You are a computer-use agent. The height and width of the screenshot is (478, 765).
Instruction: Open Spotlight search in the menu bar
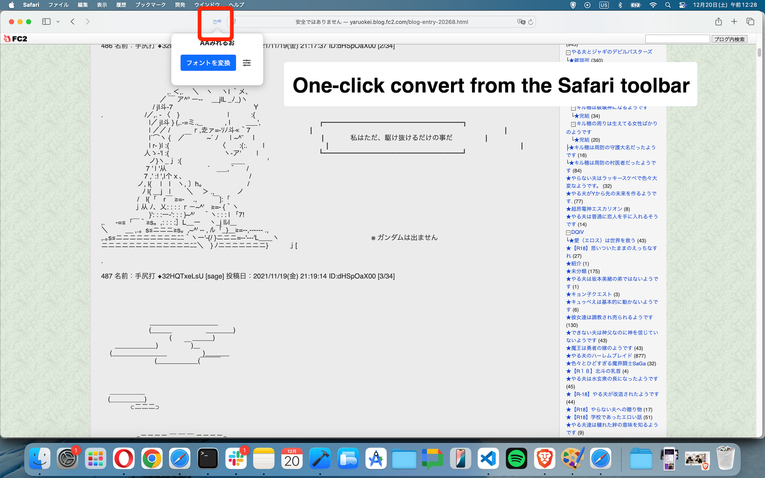[x=668, y=5]
